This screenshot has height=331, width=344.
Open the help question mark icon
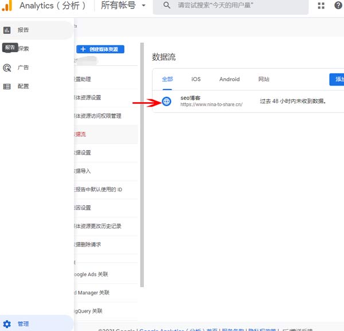coord(338,5)
